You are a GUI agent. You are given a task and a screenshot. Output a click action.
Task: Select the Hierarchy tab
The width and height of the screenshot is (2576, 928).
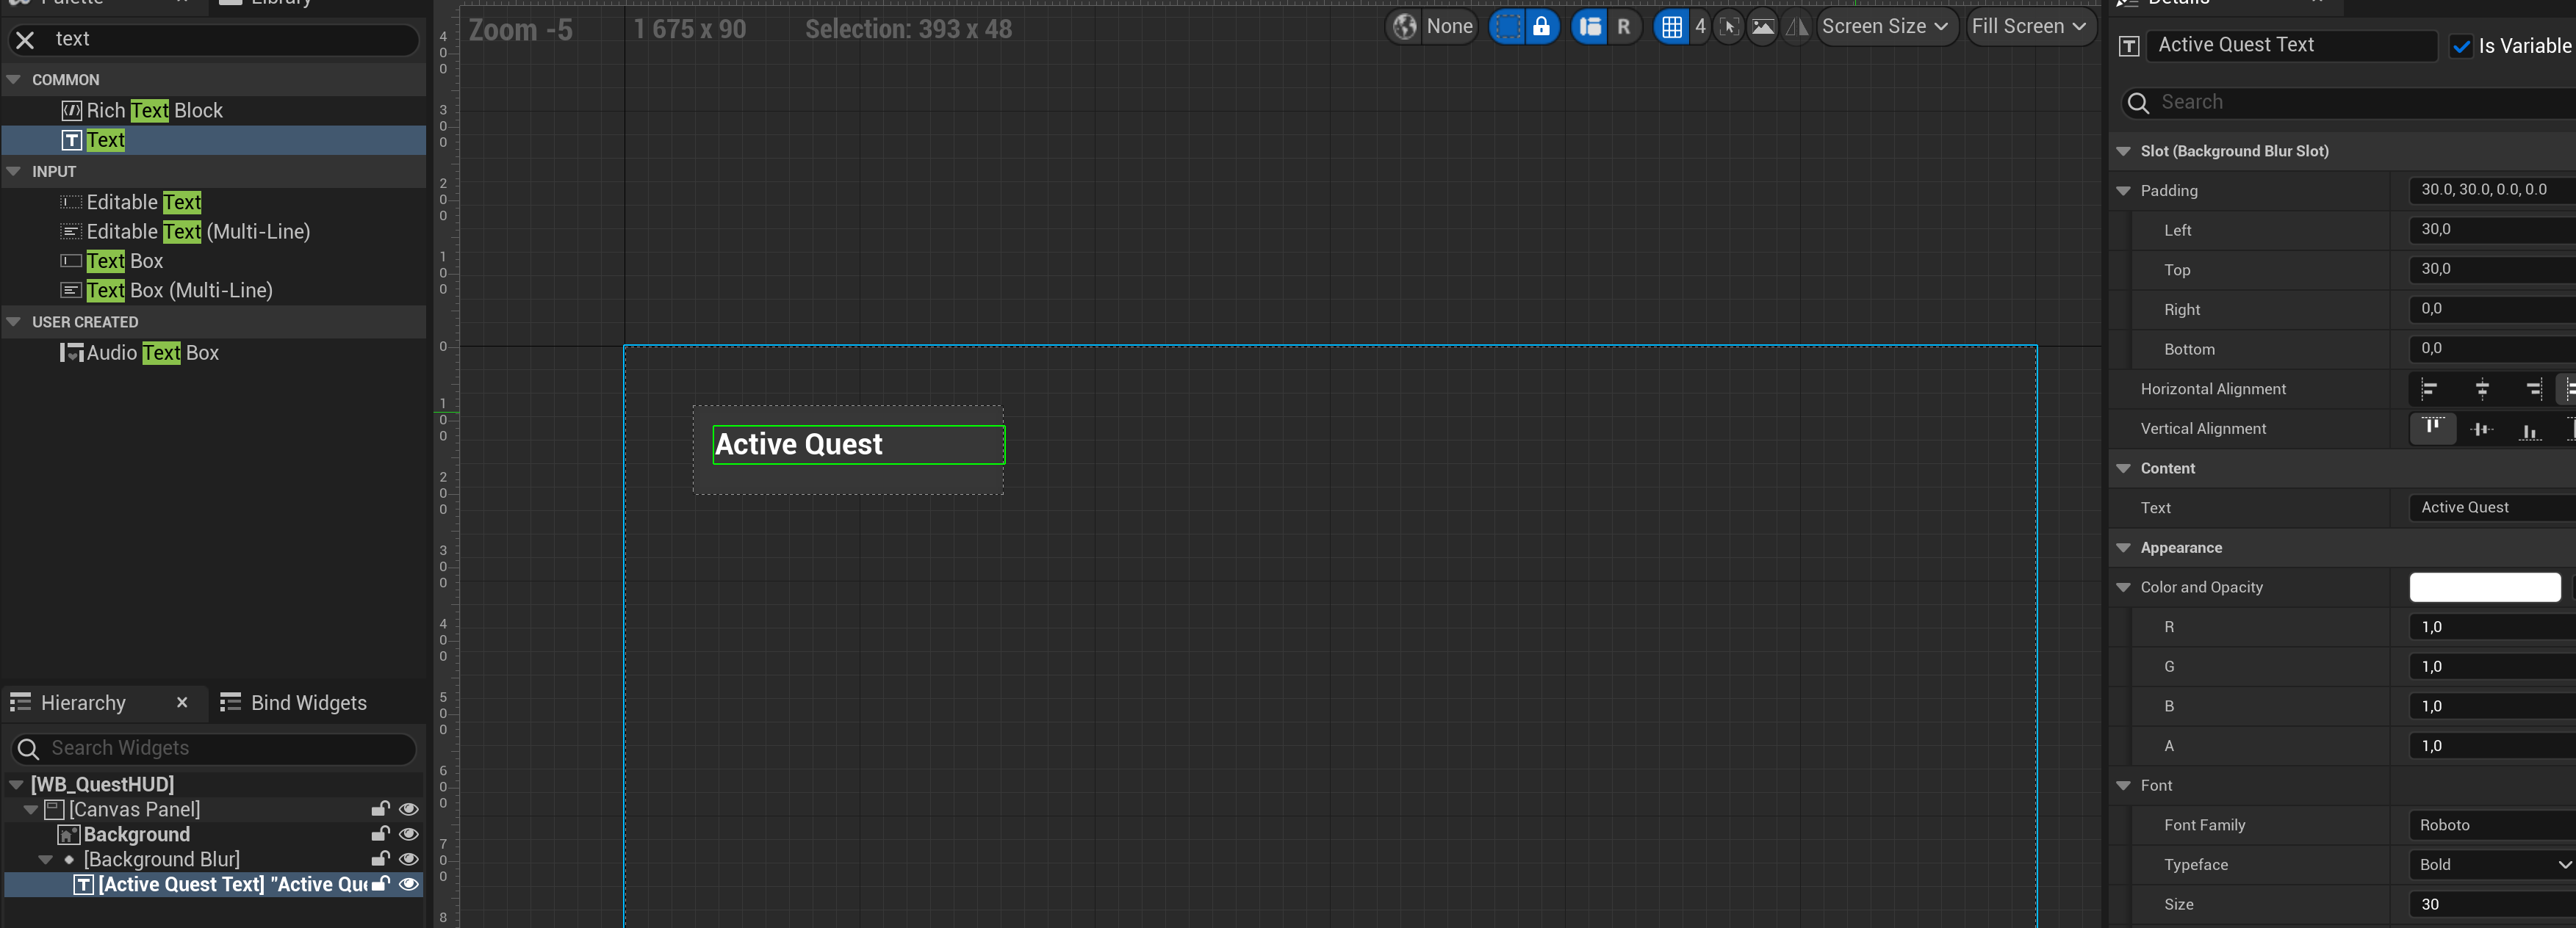(x=83, y=703)
